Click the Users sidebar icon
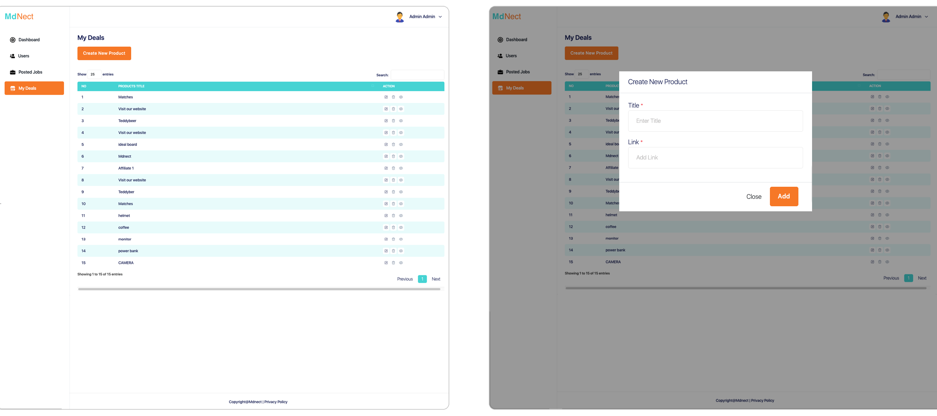This screenshot has width=937, height=416. [12, 56]
